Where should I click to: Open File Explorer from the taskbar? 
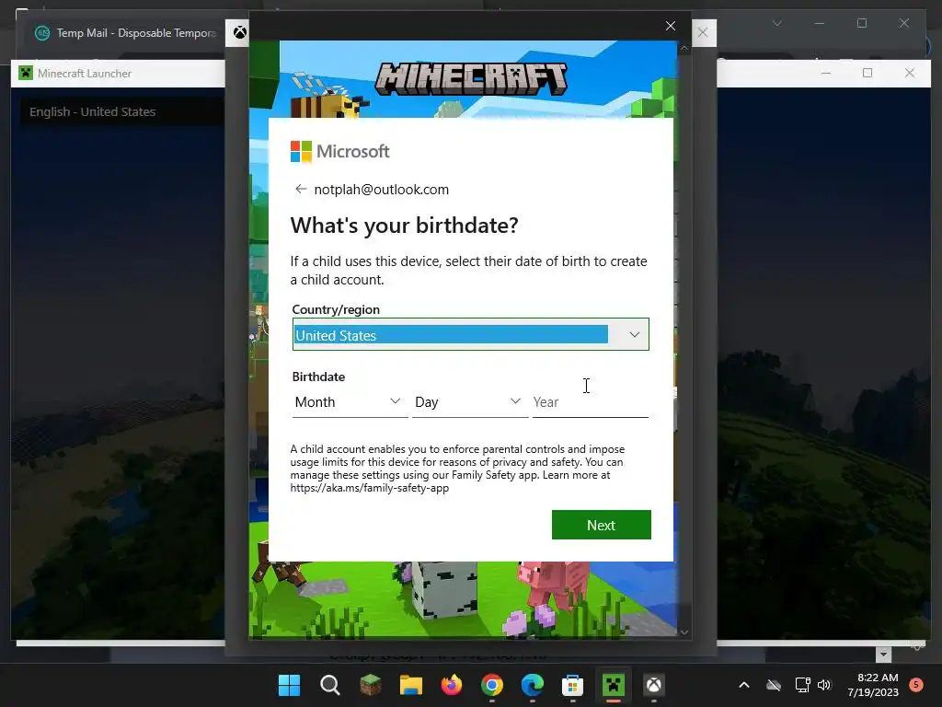point(411,685)
